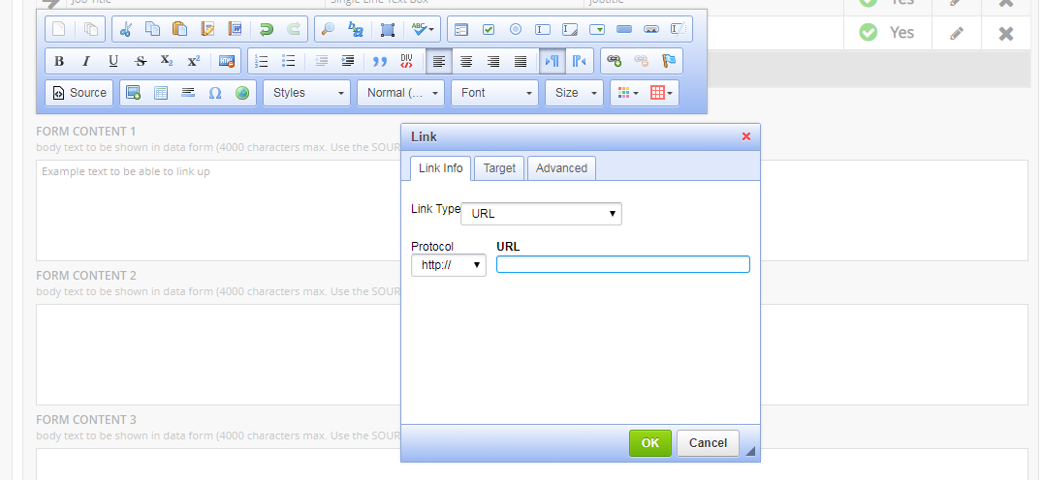Screen dimensions: 1043x480
Task: Select Justify alignment icon
Action: pos(521,61)
